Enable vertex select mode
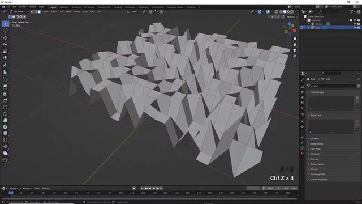The width and height of the screenshot is (362, 204). 32,12
